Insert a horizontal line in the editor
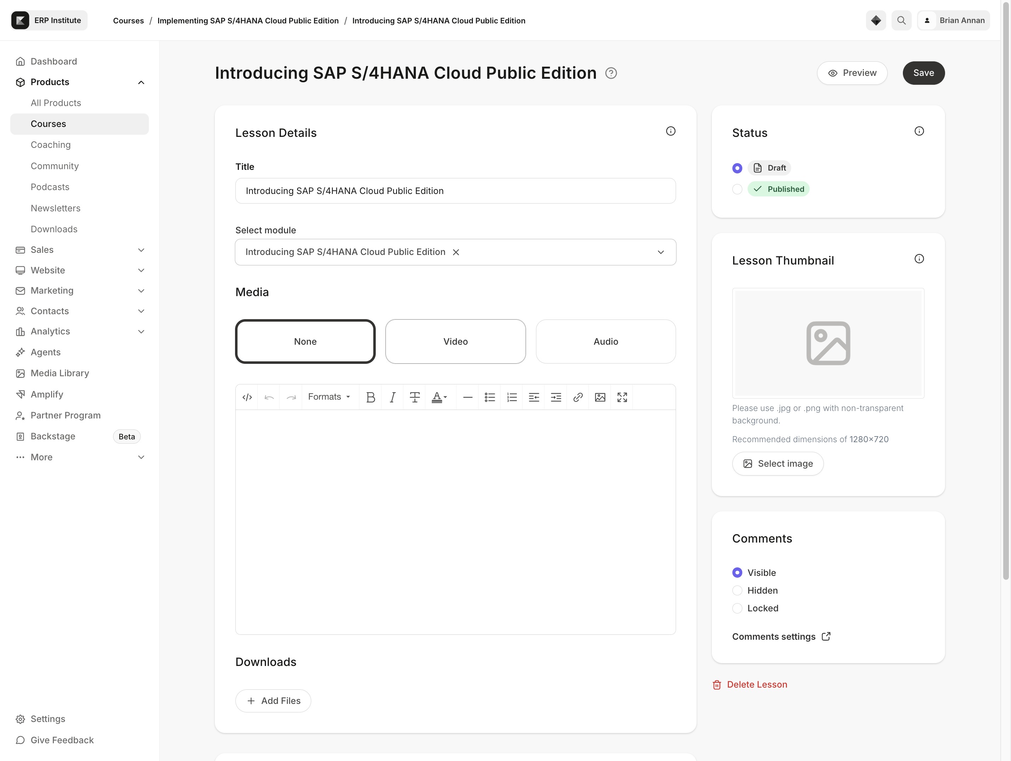The image size is (1011, 761). pos(468,397)
